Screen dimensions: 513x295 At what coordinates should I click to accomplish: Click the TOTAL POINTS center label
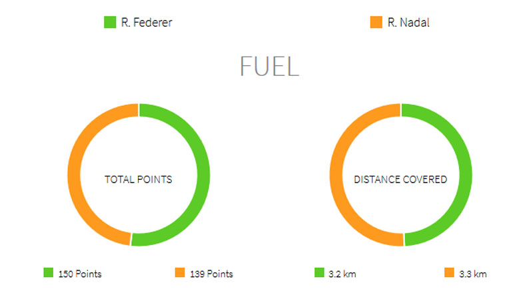(x=139, y=180)
